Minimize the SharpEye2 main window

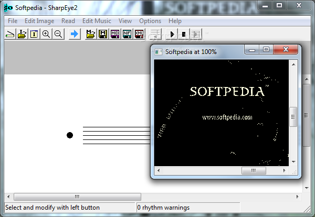(265, 6)
